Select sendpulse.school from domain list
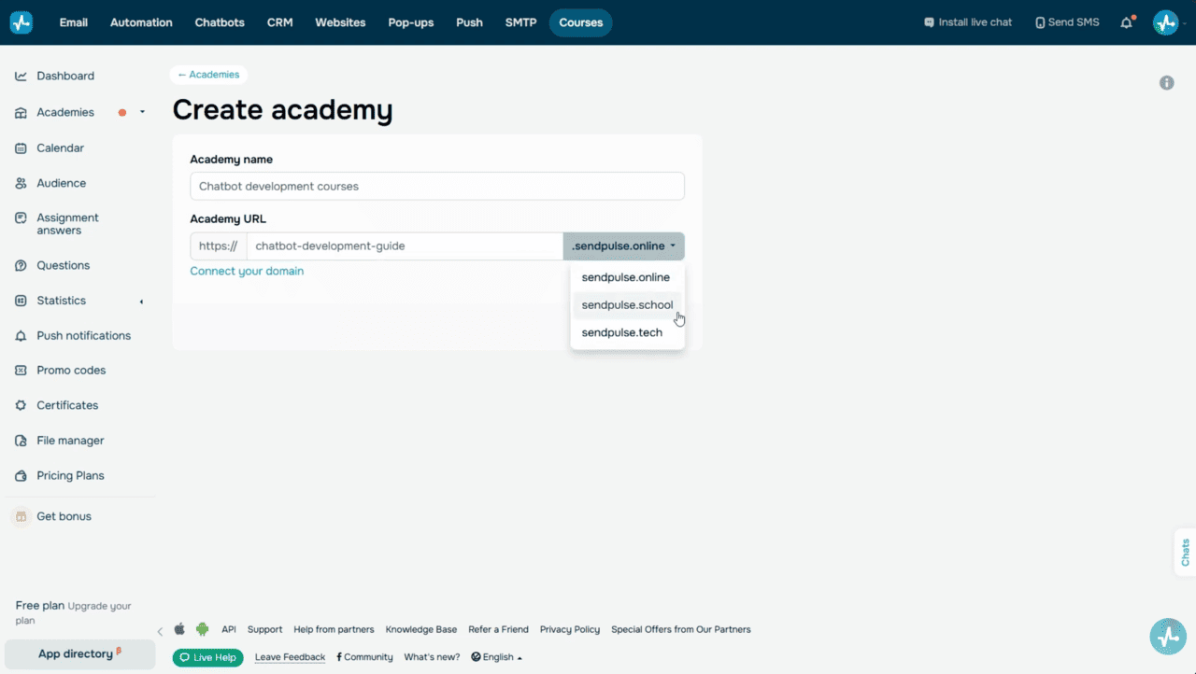This screenshot has height=674, width=1196. pyautogui.click(x=627, y=305)
